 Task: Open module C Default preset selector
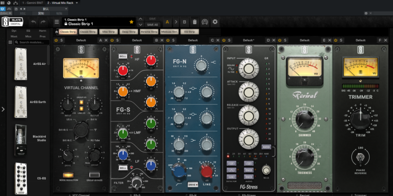tap(193, 40)
